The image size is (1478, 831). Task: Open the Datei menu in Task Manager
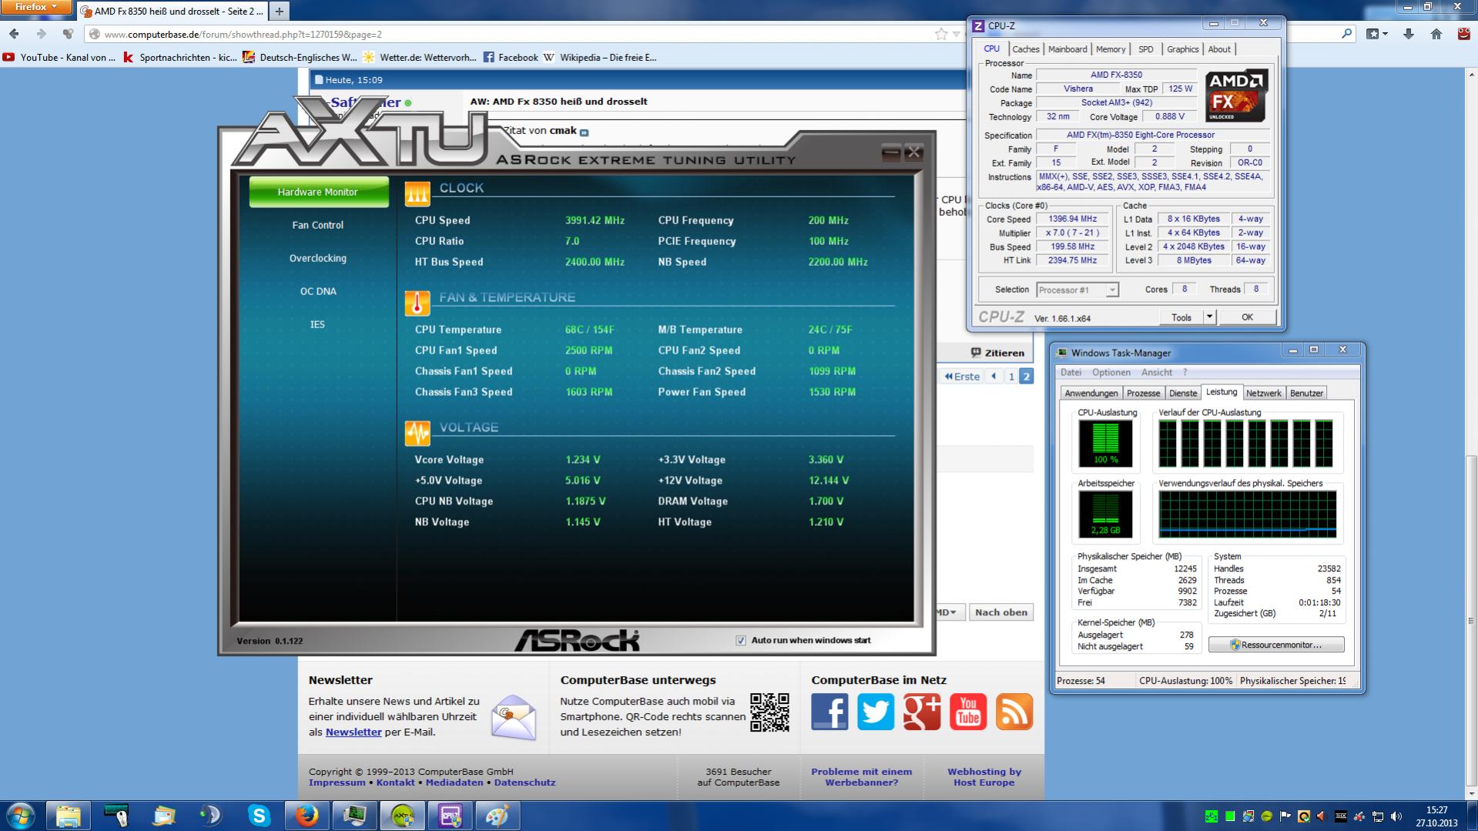tap(1071, 373)
